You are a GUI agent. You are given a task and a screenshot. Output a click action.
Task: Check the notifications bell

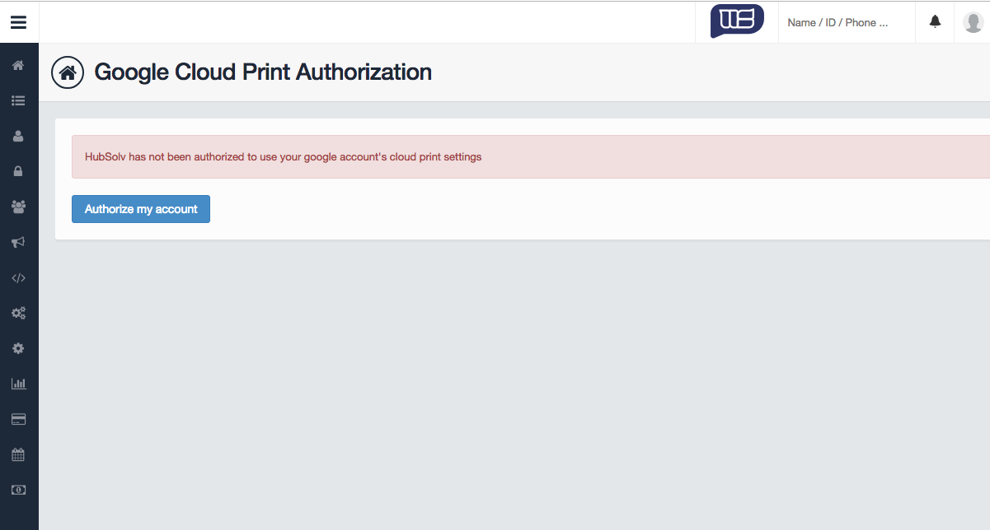tap(934, 21)
